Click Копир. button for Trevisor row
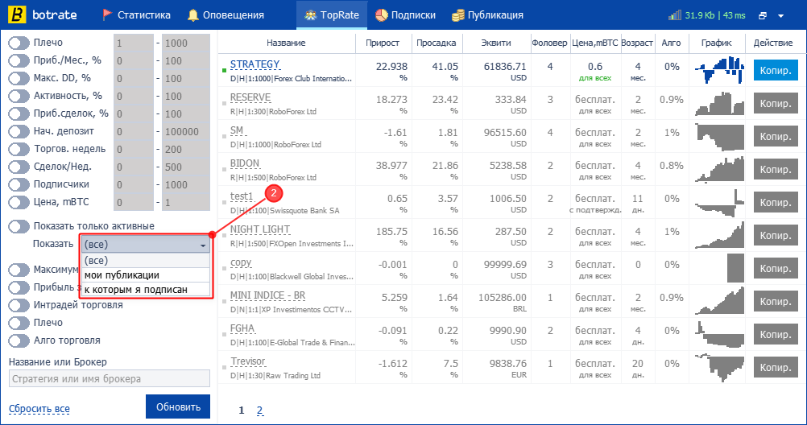The height and width of the screenshot is (425, 807). click(776, 367)
